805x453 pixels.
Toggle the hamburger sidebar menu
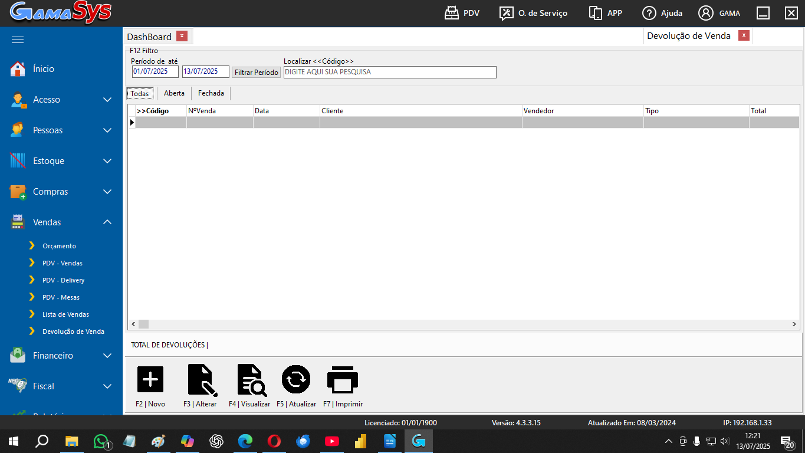pyautogui.click(x=18, y=40)
